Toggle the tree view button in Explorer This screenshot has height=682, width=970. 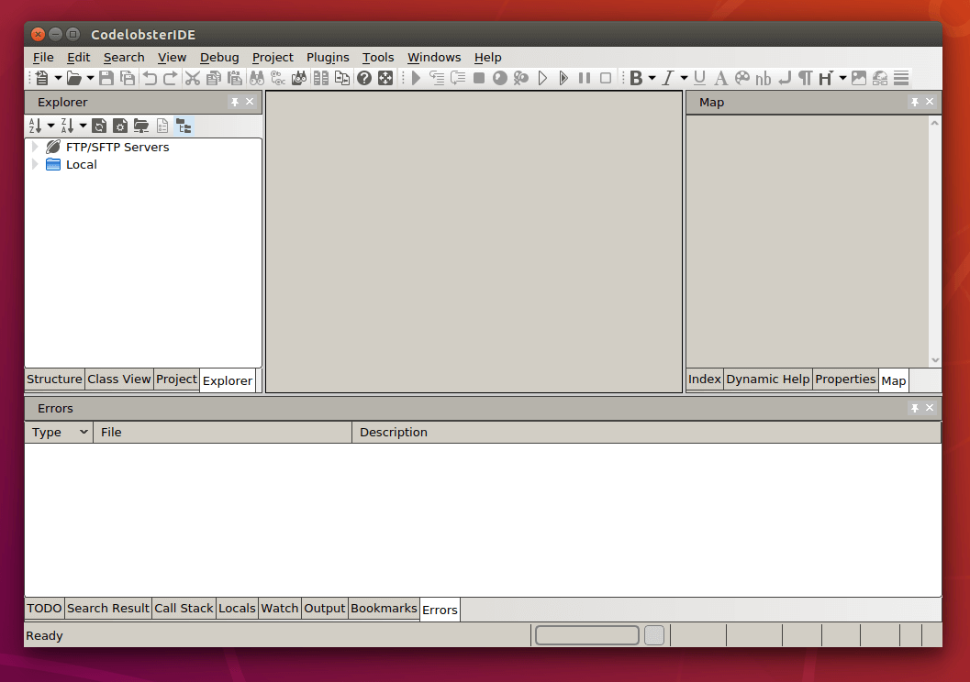(184, 126)
